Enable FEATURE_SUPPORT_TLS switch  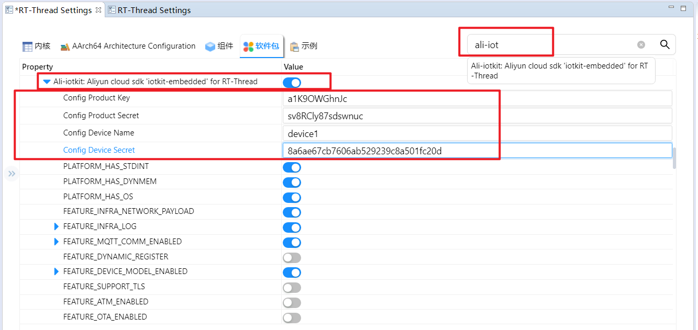click(x=292, y=288)
